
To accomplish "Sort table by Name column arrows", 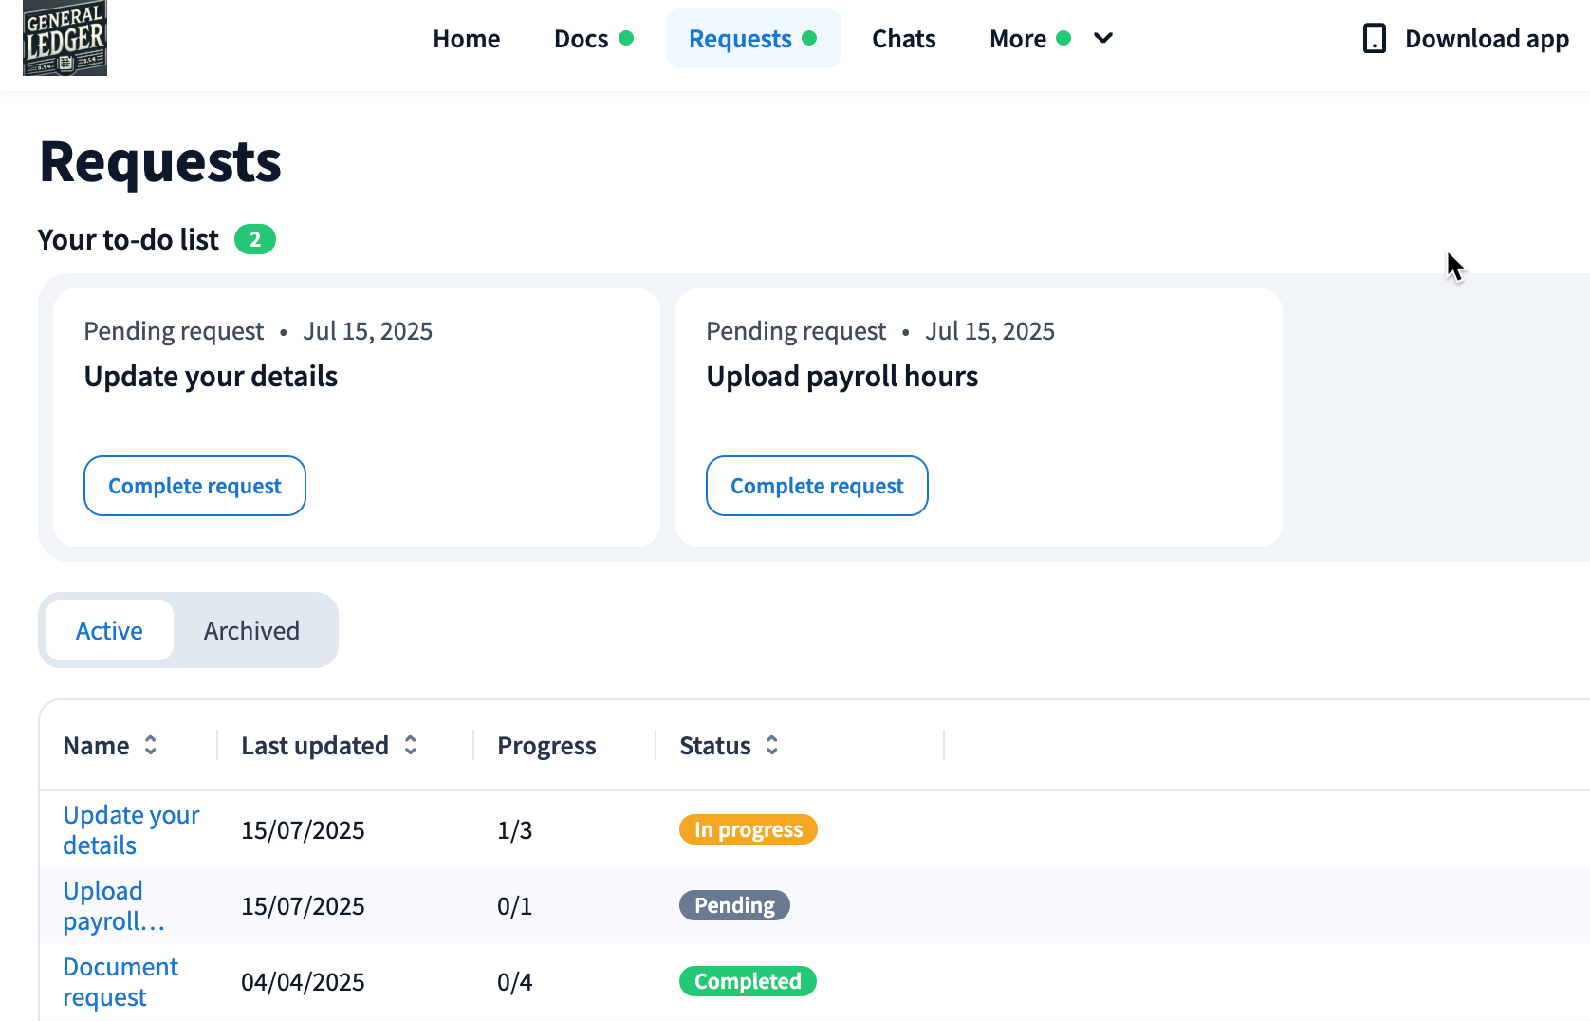I will click(151, 746).
